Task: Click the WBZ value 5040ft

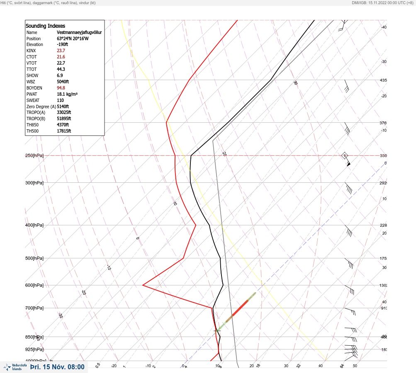Action: (63, 82)
